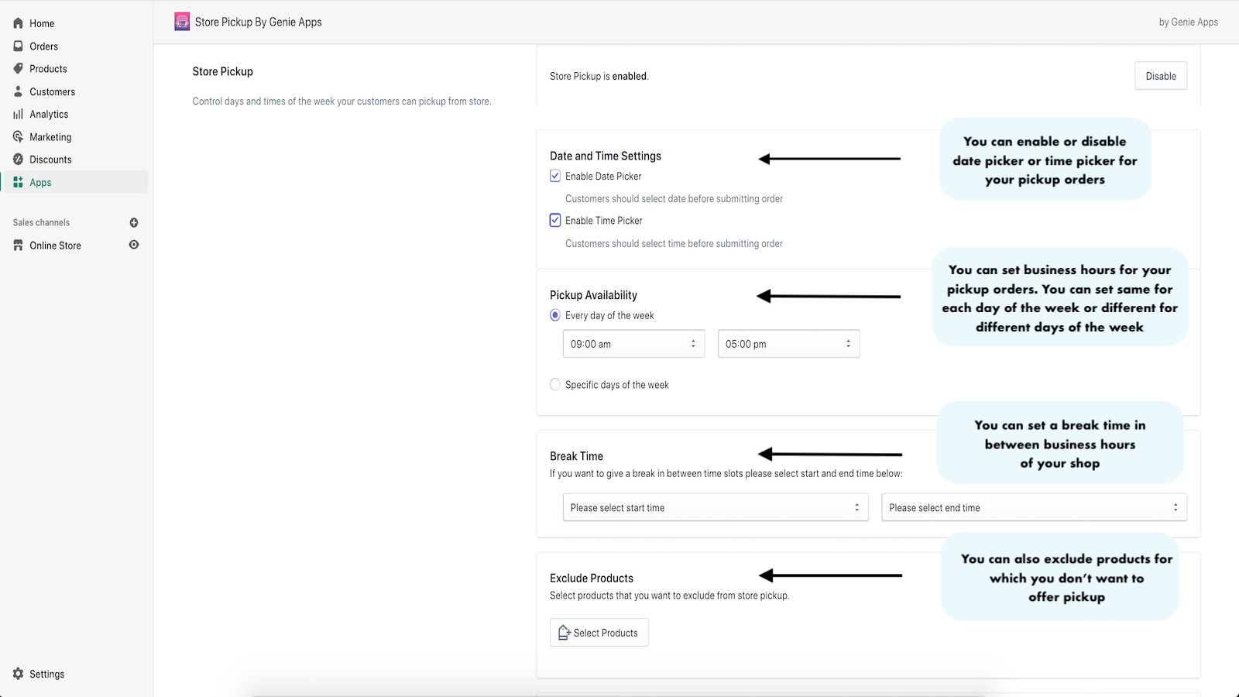Viewport: 1239px width, 697px height.
Task: View Online Store using eye icon
Action: click(x=134, y=245)
